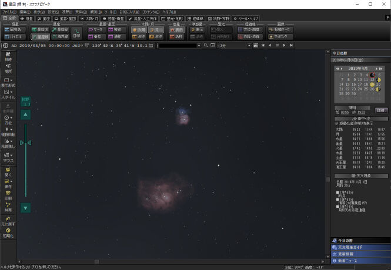
Task: Select April 19 in the calendar
Action: pyautogui.click(x=372, y=85)
